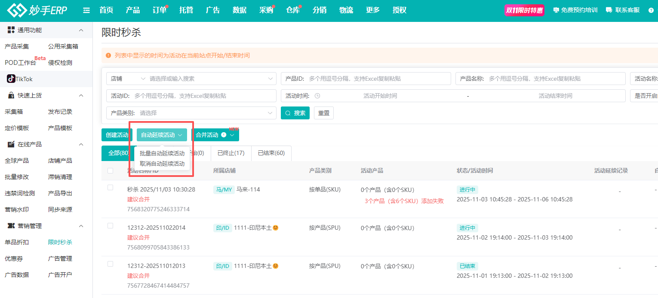Click the 免费预约培训 icon link

pos(556,10)
